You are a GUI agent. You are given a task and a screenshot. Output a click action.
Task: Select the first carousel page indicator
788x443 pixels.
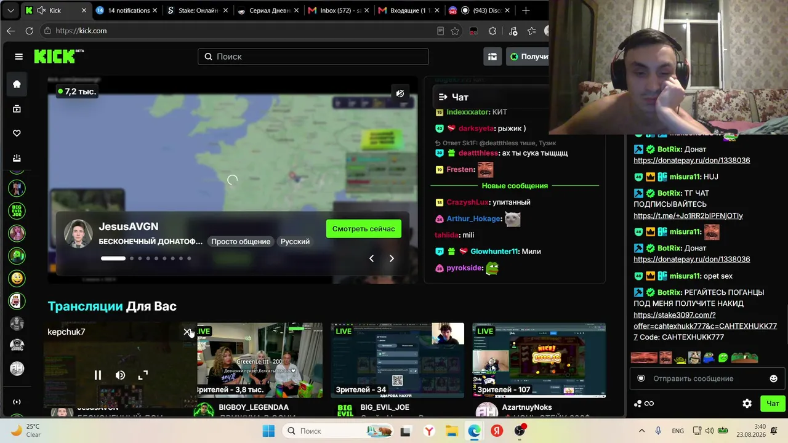[x=113, y=258]
